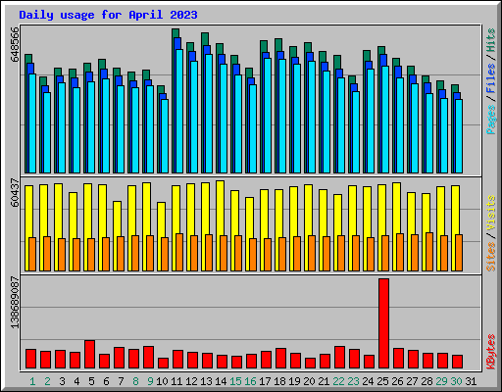The image size is (502, 392).
Task: Click the red KBytes bar for day 5
Action: [89, 355]
